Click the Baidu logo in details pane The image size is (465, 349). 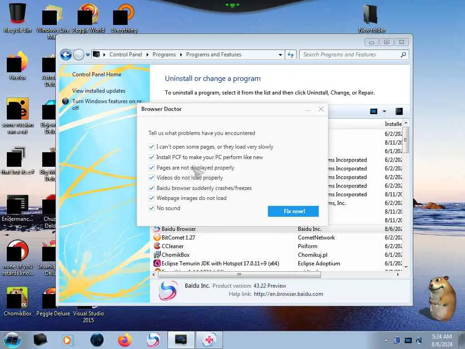(168, 290)
